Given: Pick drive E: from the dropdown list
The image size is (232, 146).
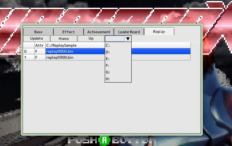Looking at the screenshot, I should 118,59.
